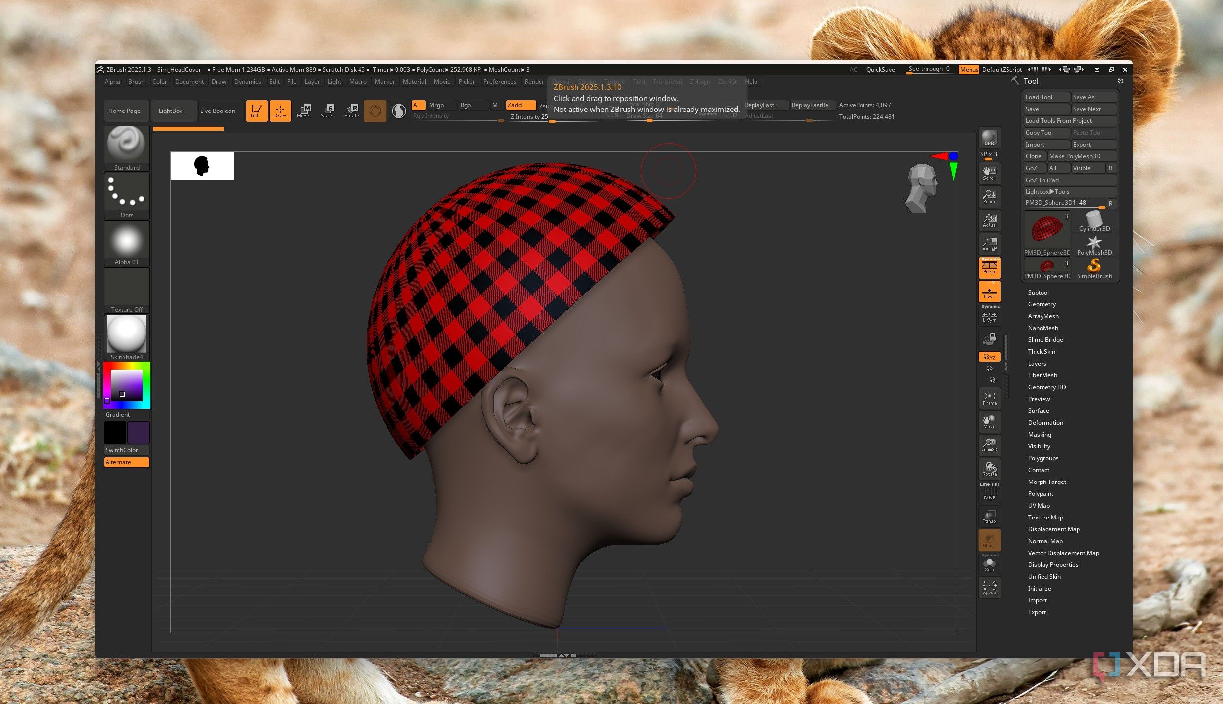
Task: Expand the Geometry section
Action: point(1042,304)
